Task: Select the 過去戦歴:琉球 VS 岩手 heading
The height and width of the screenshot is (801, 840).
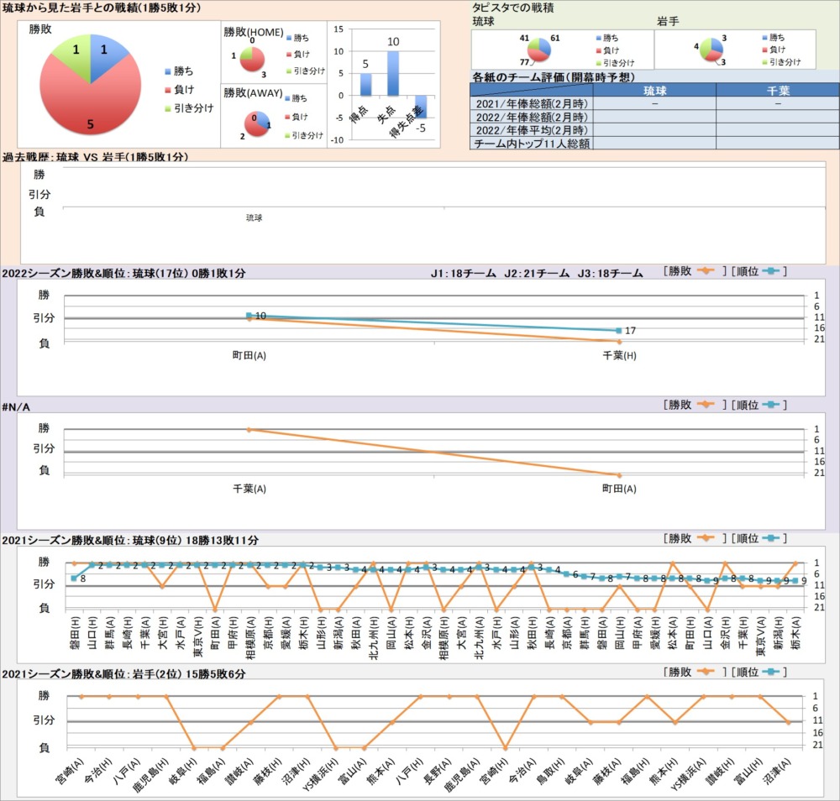Action: [96, 157]
